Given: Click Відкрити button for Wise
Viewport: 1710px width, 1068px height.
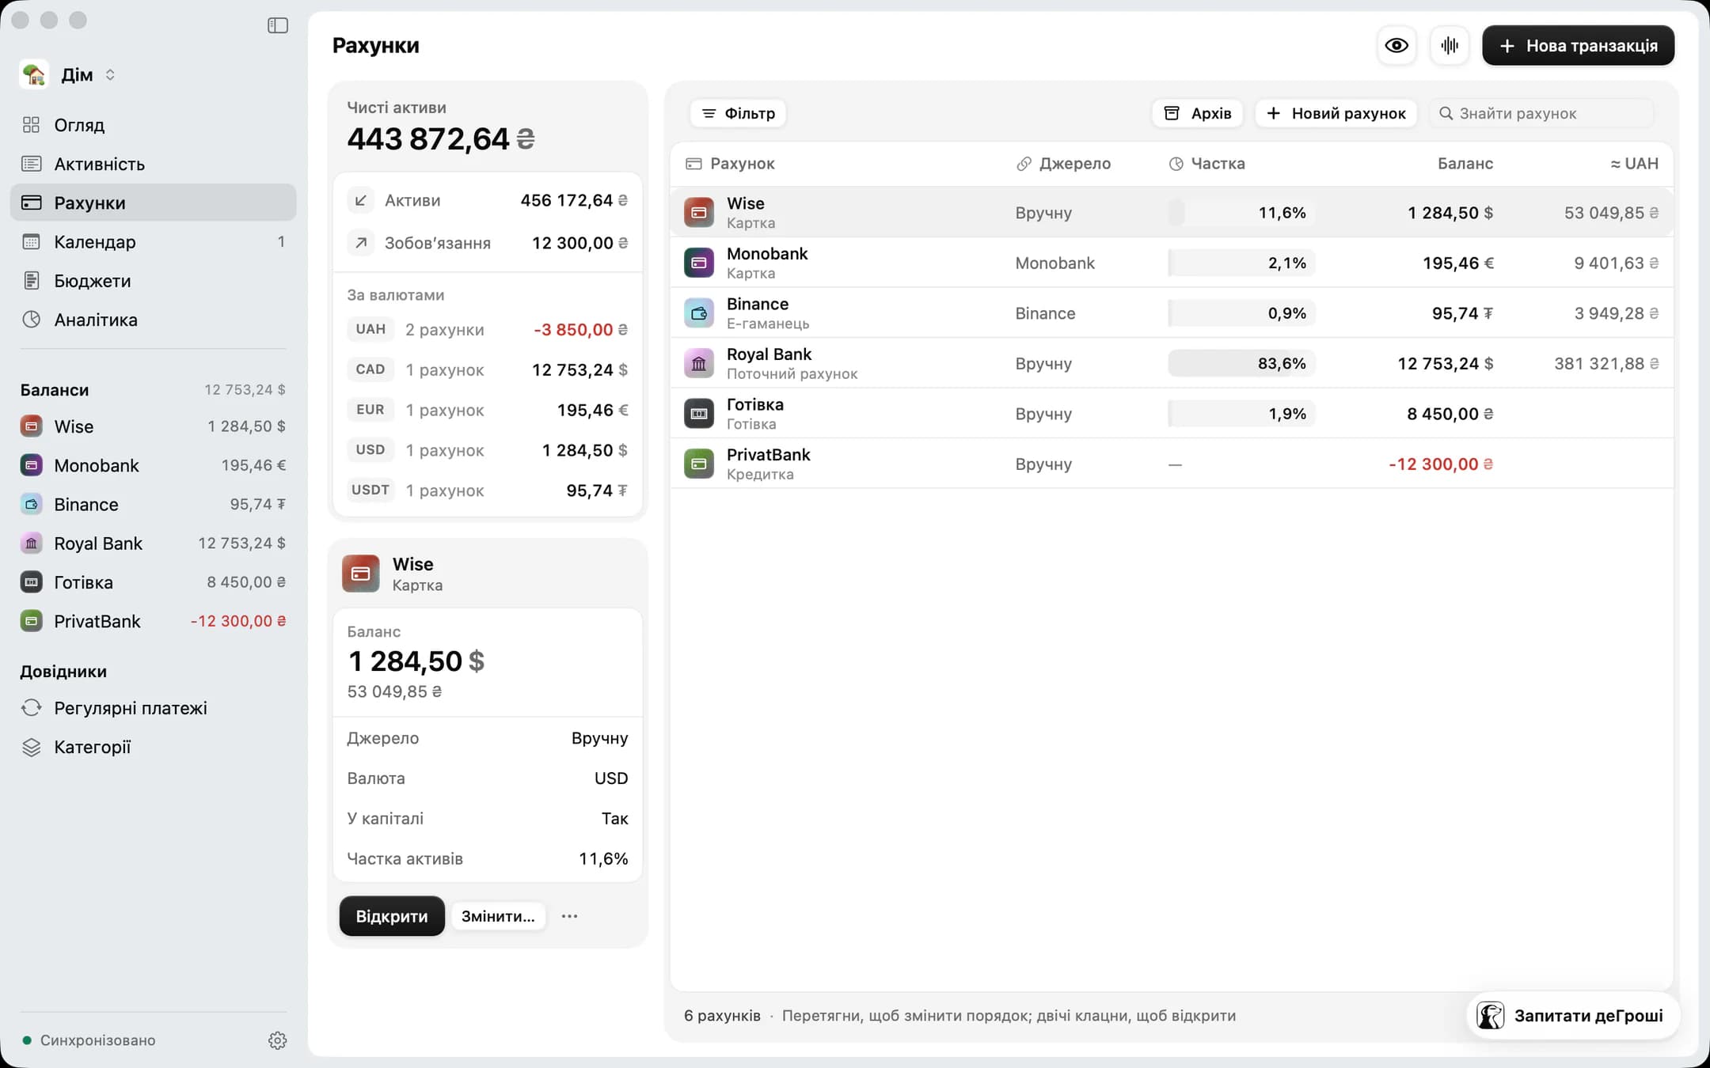Looking at the screenshot, I should point(392,916).
